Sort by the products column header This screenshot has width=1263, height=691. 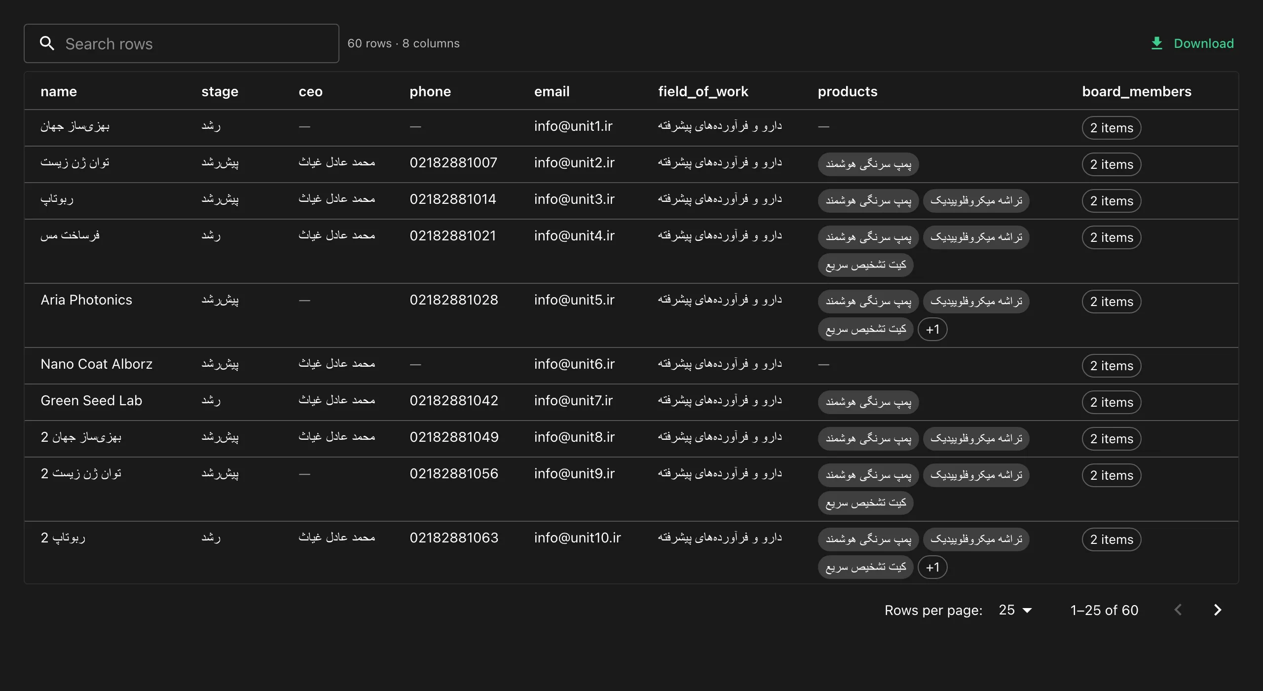847,91
